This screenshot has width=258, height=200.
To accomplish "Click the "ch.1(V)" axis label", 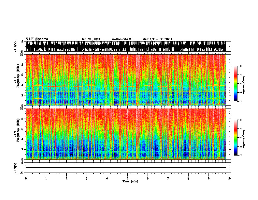I will pyautogui.click(x=16, y=46).
